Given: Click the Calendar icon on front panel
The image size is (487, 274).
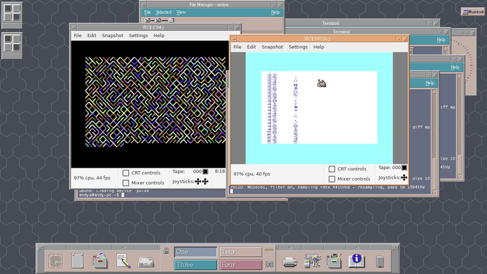Looking at the screenshot, I should click(78, 260).
